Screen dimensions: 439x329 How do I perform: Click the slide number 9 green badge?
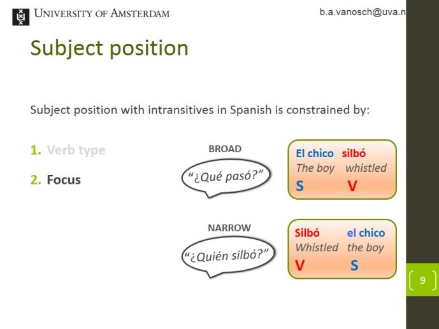pos(422,279)
